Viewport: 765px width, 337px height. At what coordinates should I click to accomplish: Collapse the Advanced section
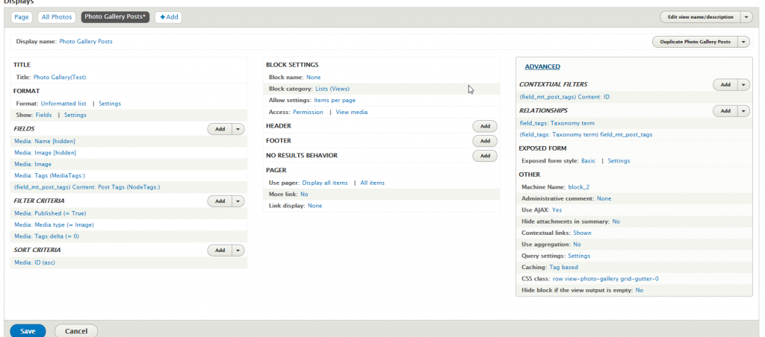coord(542,67)
